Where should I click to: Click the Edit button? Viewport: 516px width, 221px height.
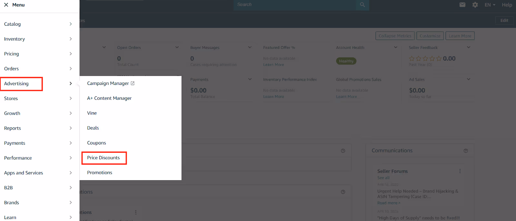(x=504, y=20)
